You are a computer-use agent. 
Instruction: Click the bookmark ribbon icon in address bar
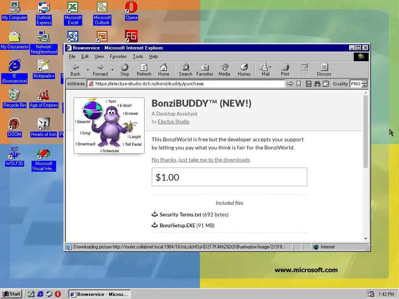[298, 84]
